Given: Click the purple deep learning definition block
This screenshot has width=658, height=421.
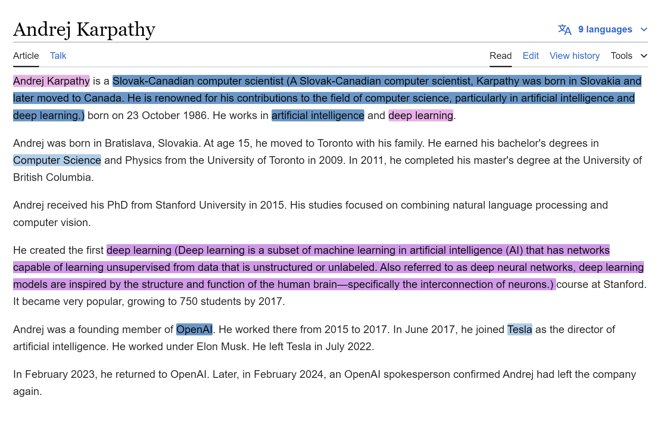Looking at the screenshot, I should point(328,268).
